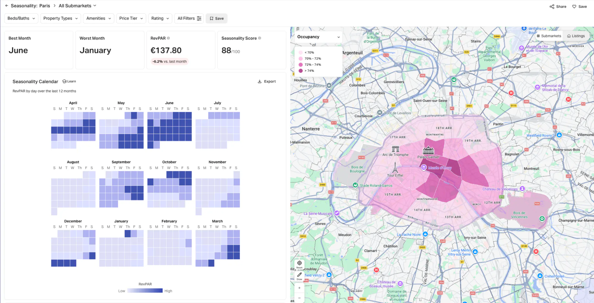Viewport: 594px width, 303px height.
Task: Click the Arc de Triomphe landmark icon
Action: [x=396, y=149]
